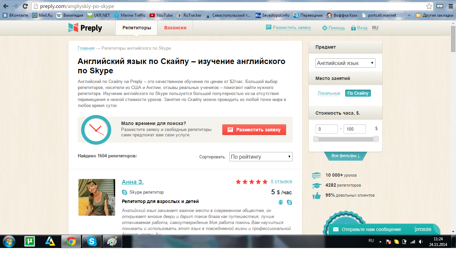Open the YouTube bookmark
The height and width of the screenshot is (256, 456).
161,15
